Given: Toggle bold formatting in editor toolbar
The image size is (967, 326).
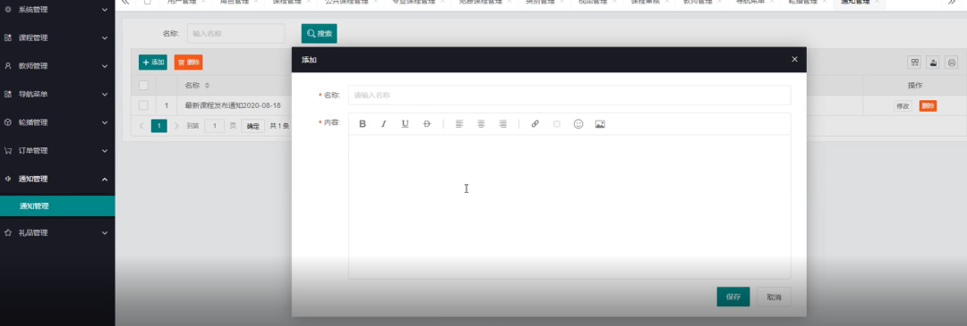Looking at the screenshot, I should [363, 123].
